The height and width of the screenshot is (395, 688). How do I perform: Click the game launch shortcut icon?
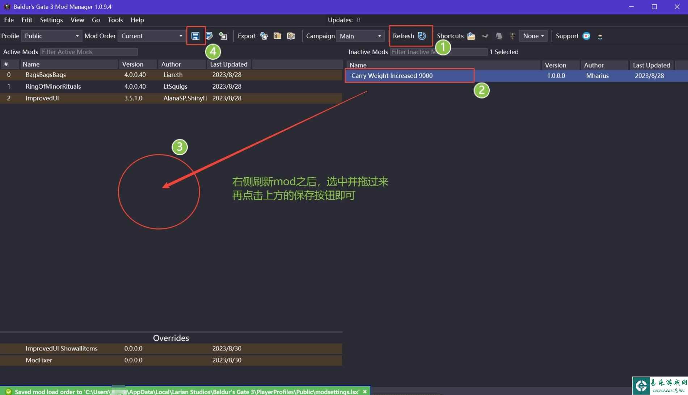pos(512,36)
